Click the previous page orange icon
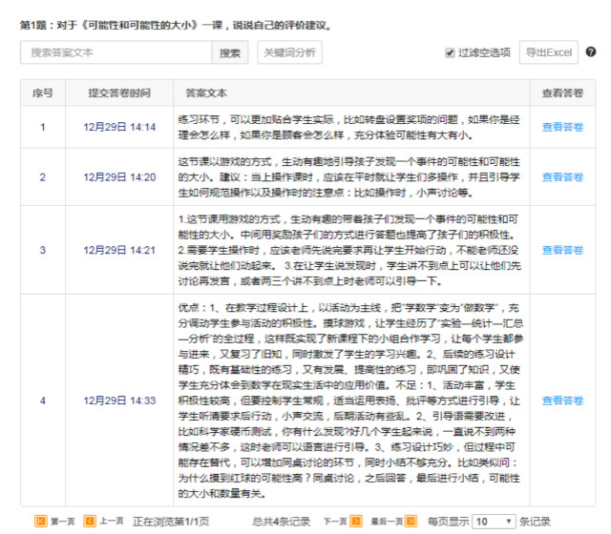 89,522
